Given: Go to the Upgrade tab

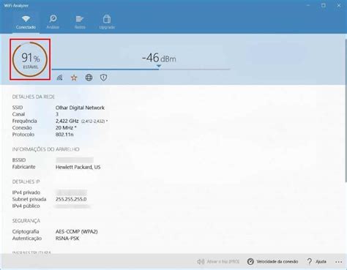Looking at the screenshot, I should 107,23.
